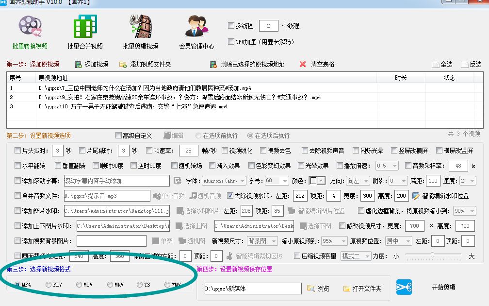Screen dimensions: 489x306
Task: Click the font settings icon next to 滚动字幕
Action: [178, 181]
